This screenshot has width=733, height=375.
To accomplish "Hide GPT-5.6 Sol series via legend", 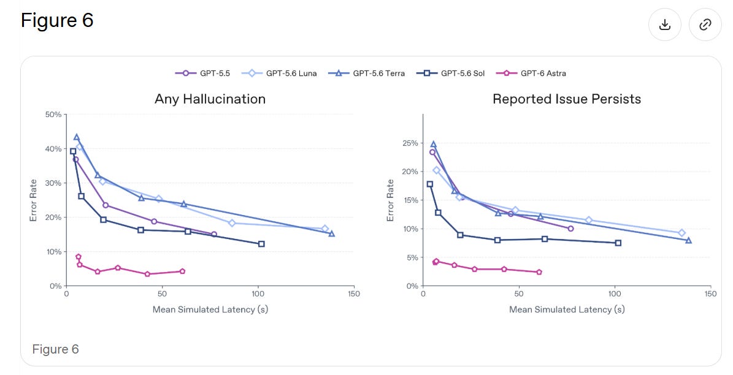I will (x=451, y=74).
